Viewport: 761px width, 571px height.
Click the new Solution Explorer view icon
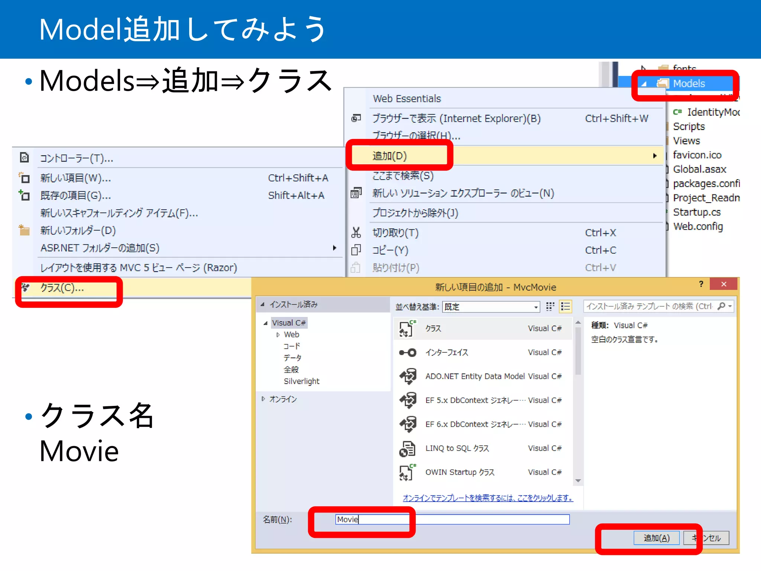[x=356, y=193]
